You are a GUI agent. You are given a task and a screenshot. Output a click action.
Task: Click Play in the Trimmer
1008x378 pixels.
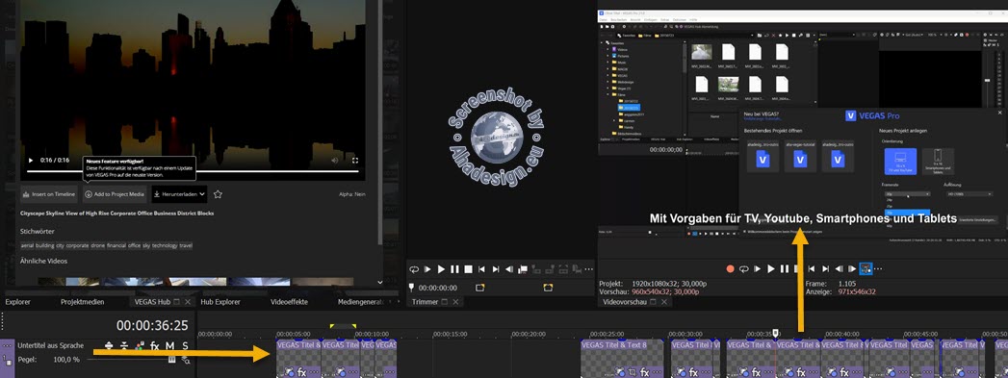pos(441,269)
